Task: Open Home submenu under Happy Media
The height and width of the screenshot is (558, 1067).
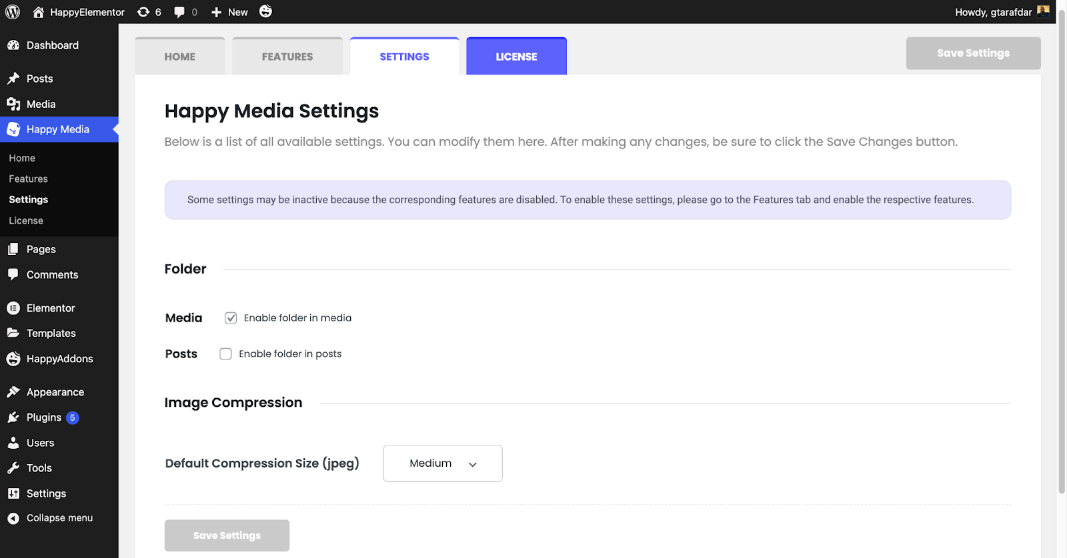Action: [x=22, y=158]
